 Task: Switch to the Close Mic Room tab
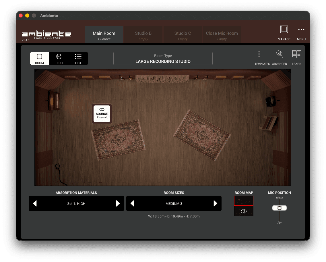pyautogui.click(x=222, y=35)
